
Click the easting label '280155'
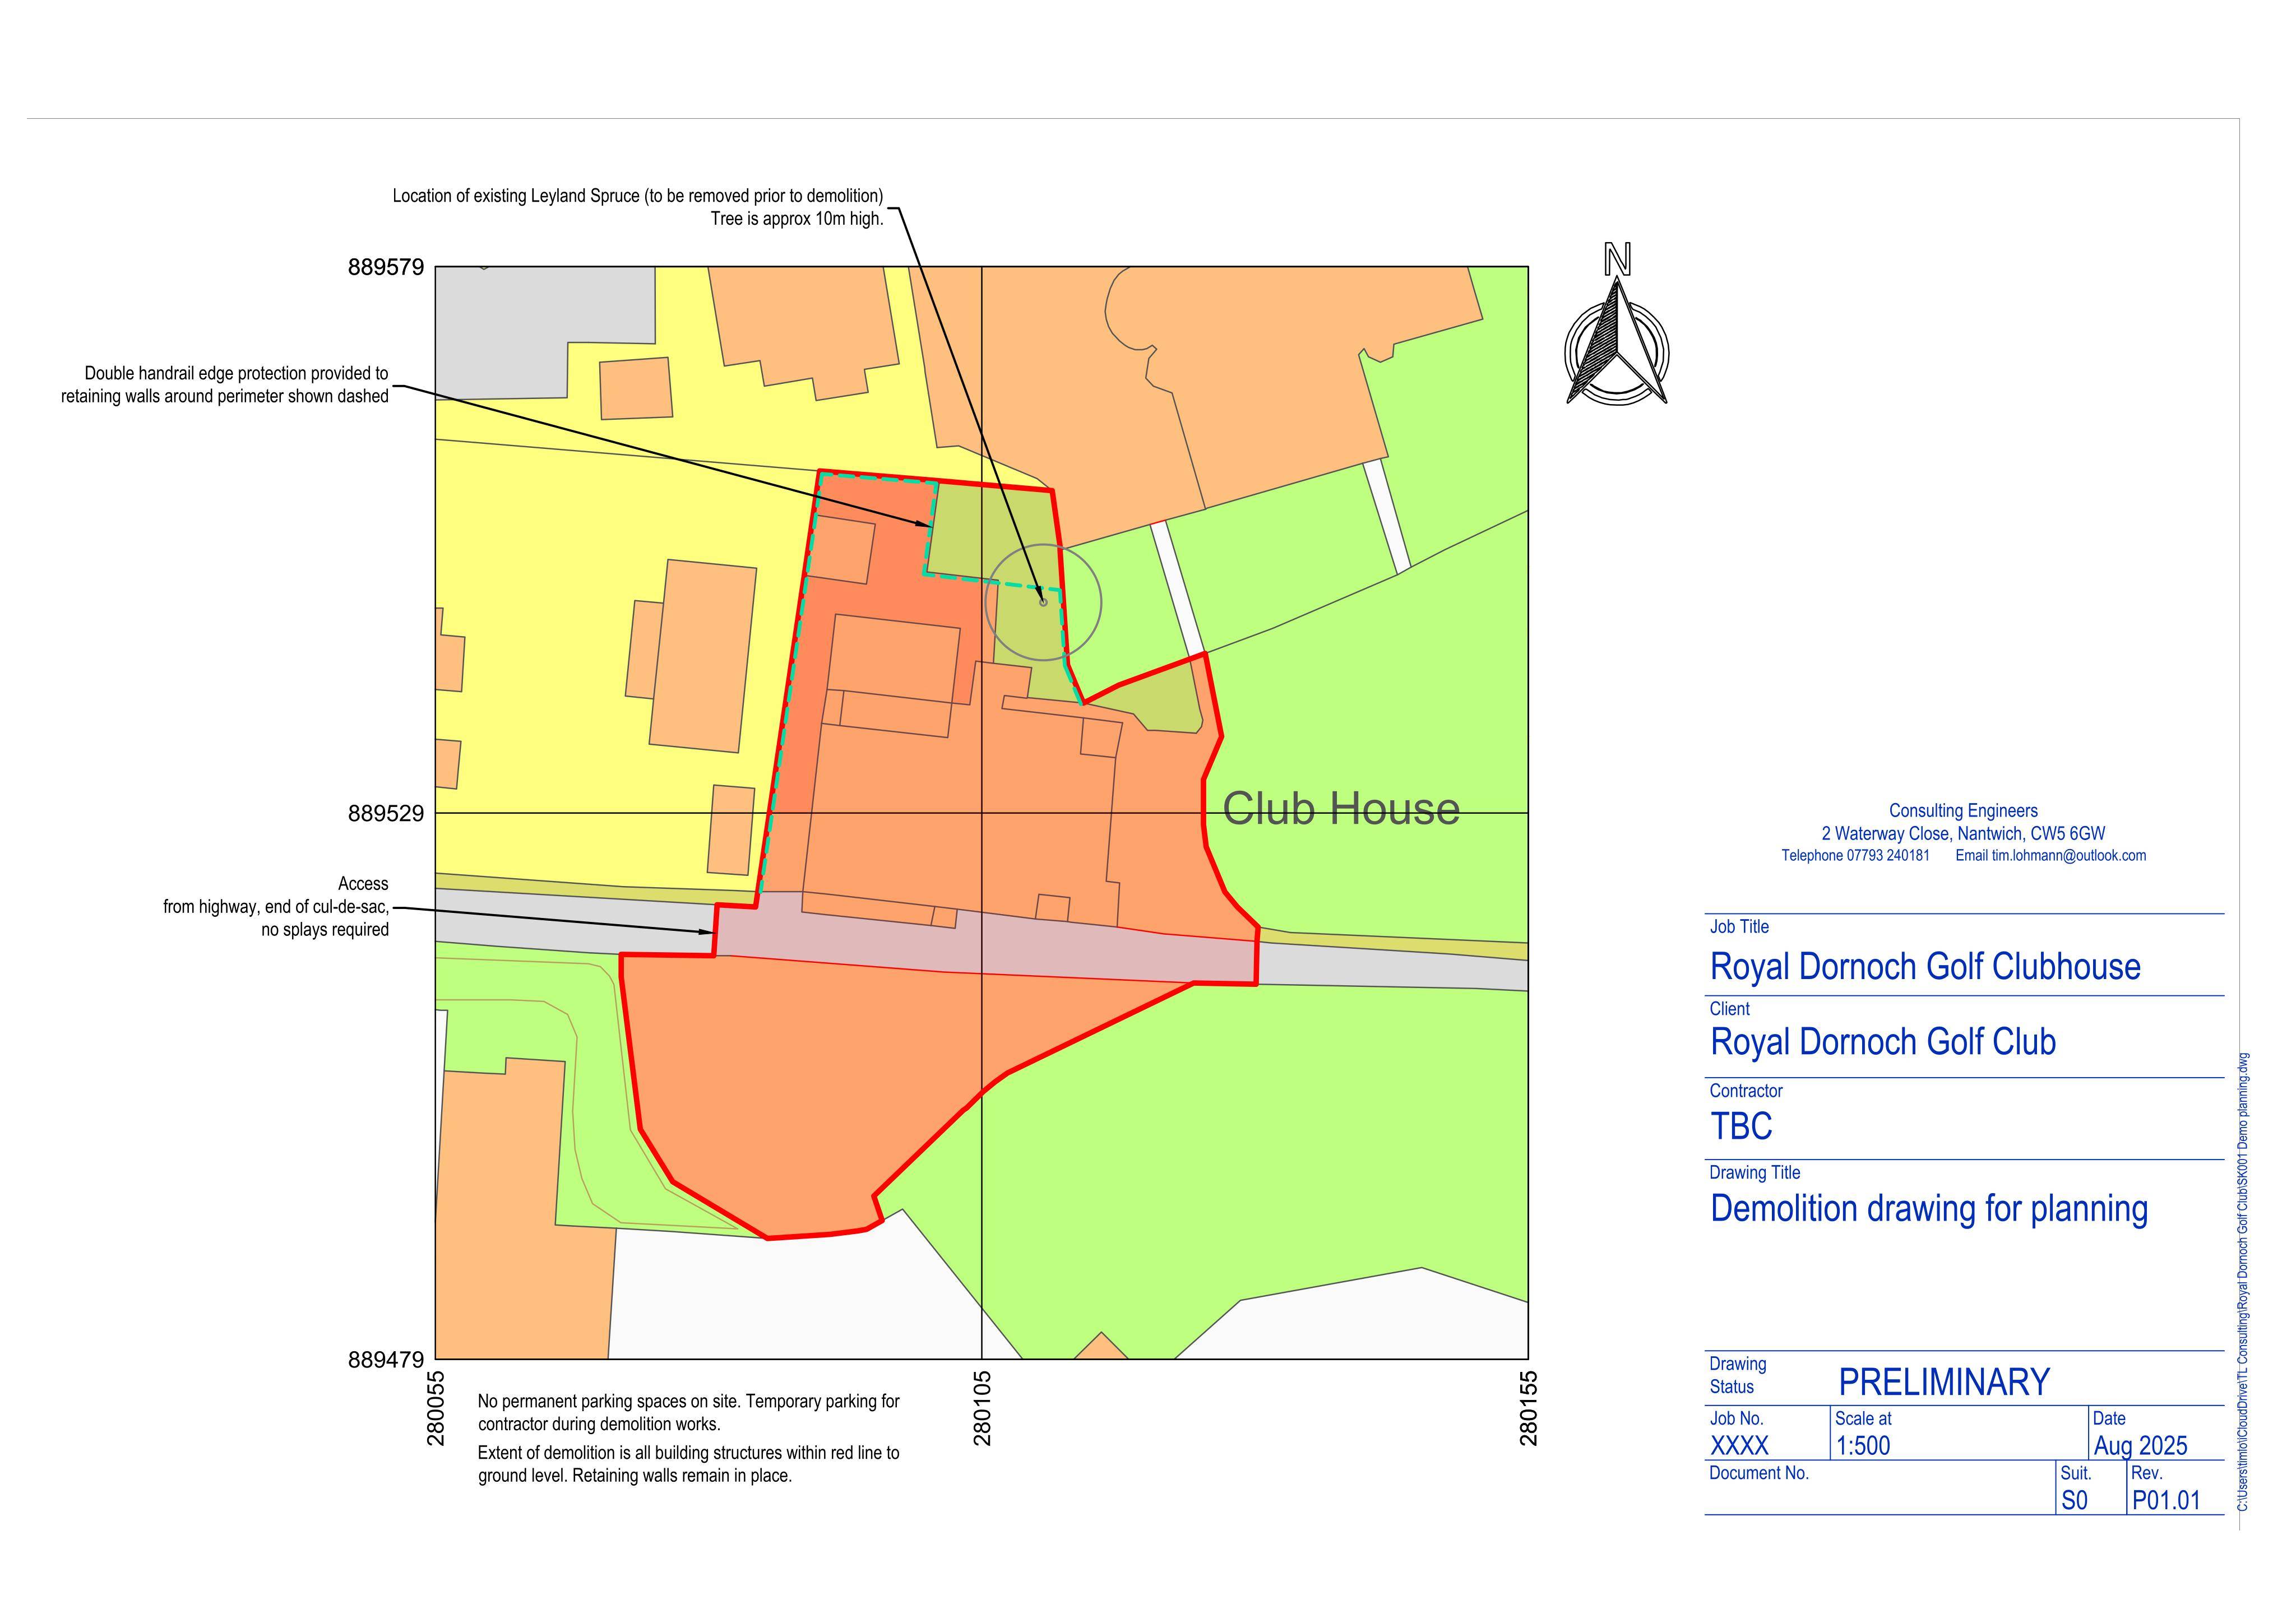pyautogui.click(x=1529, y=1408)
